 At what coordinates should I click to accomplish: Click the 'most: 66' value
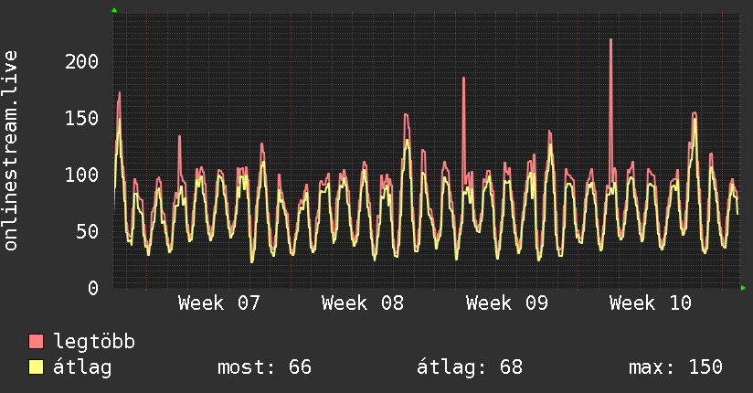[265, 367]
